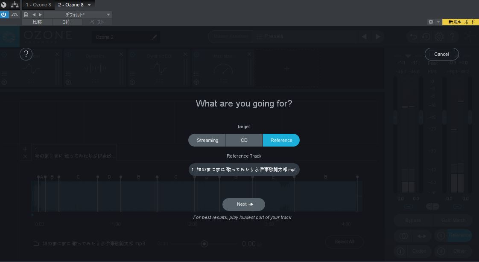This screenshot has width=479, height=262.
Task: Edit the Ozone 2 preset name pencil icon
Action: pos(154,37)
